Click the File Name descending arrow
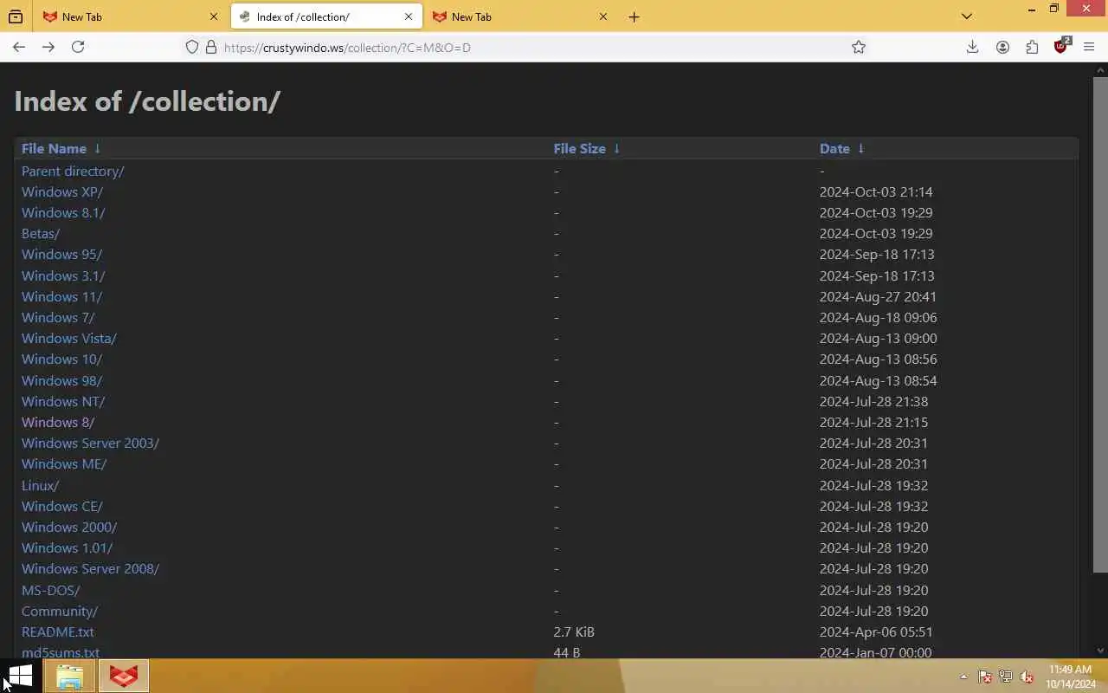This screenshot has height=693, width=1108. click(x=97, y=149)
